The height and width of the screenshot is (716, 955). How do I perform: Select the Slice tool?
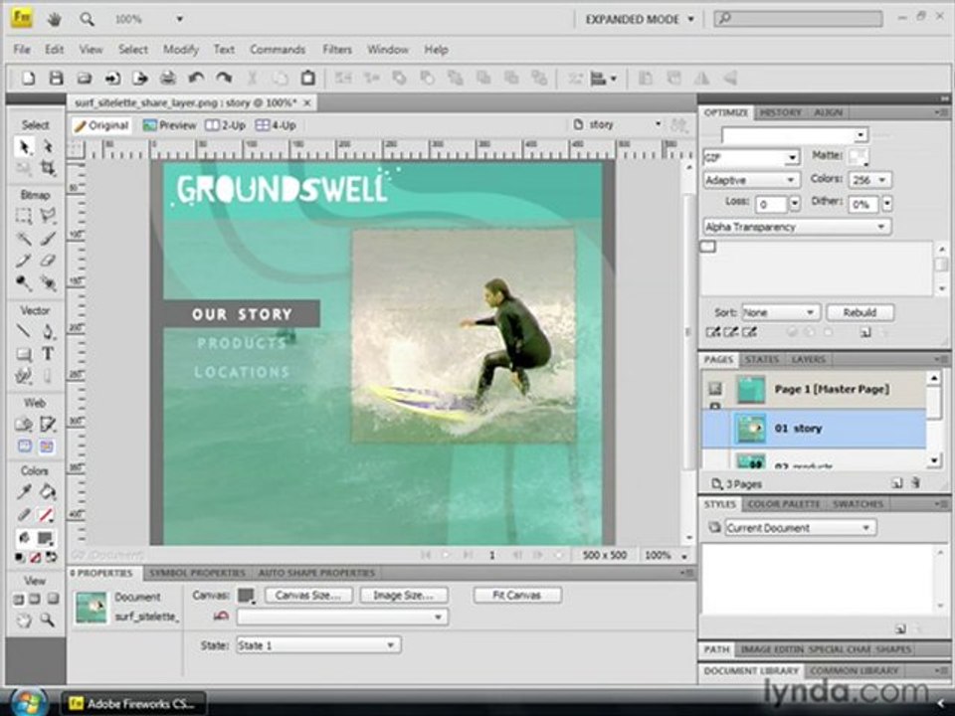pos(48,424)
